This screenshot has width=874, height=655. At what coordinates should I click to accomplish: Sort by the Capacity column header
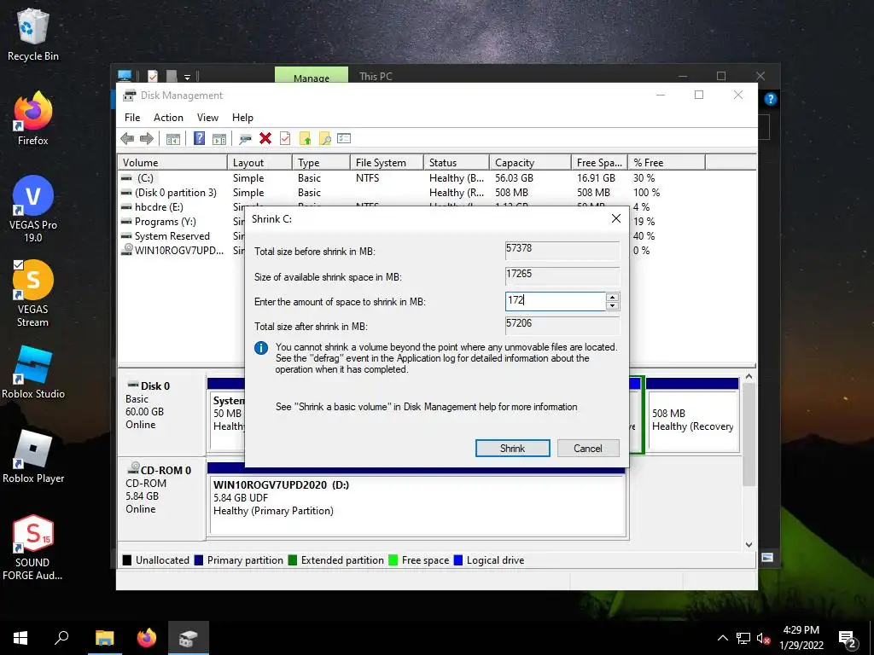[530, 163]
